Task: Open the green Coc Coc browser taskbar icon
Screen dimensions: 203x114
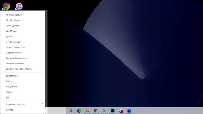Action: [x=104, y=111]
